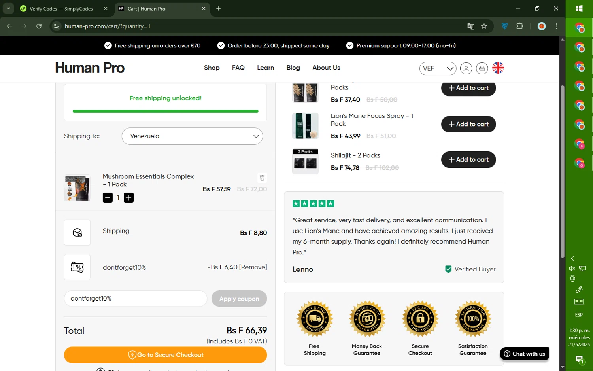
Task: Click the coupon percent ticket icon
Action: [x=77, y=267]
